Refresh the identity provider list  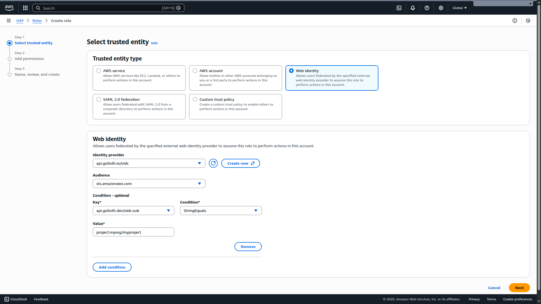213,163
